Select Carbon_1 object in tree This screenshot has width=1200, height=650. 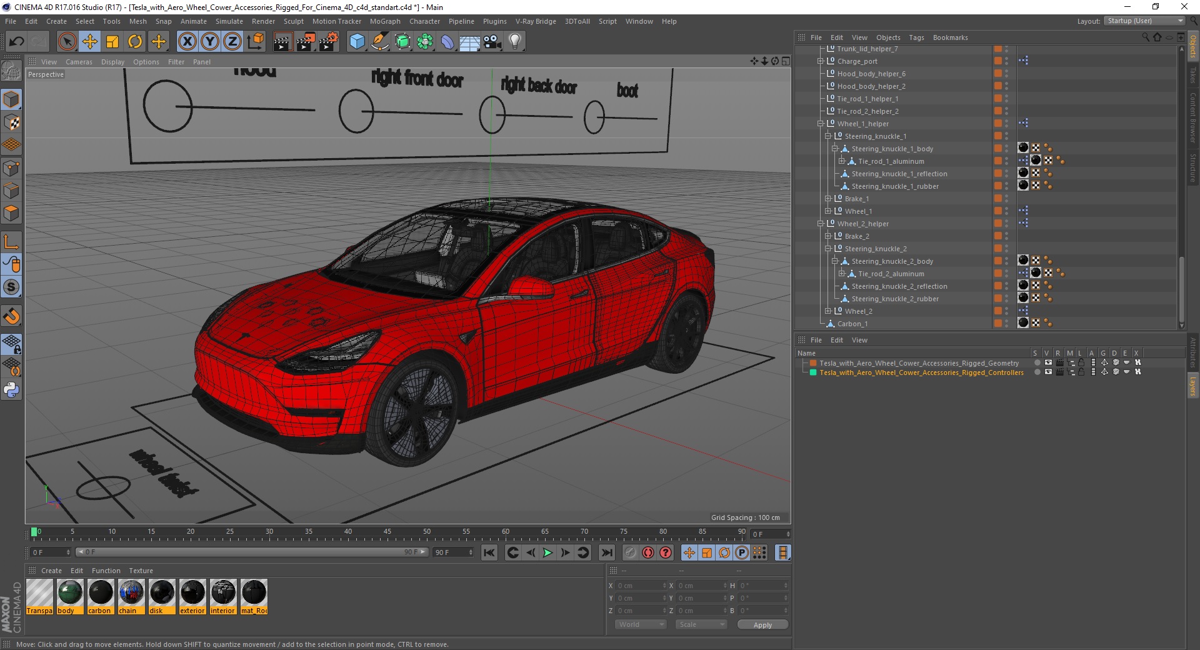pyautogui.click(x=852, y=324)
